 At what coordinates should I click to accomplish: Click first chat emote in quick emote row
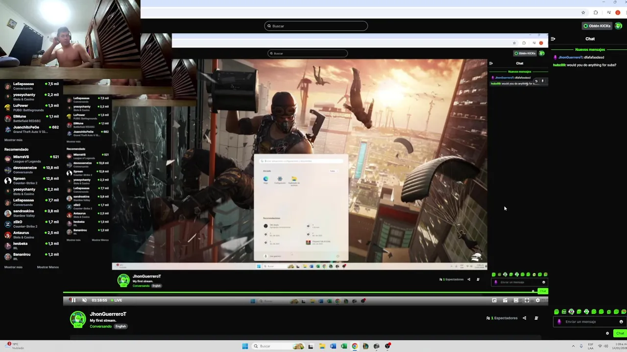tap(556, 311)
